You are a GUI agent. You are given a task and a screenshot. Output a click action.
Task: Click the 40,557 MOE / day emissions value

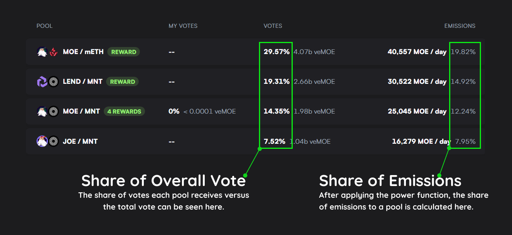coord(417,52)
